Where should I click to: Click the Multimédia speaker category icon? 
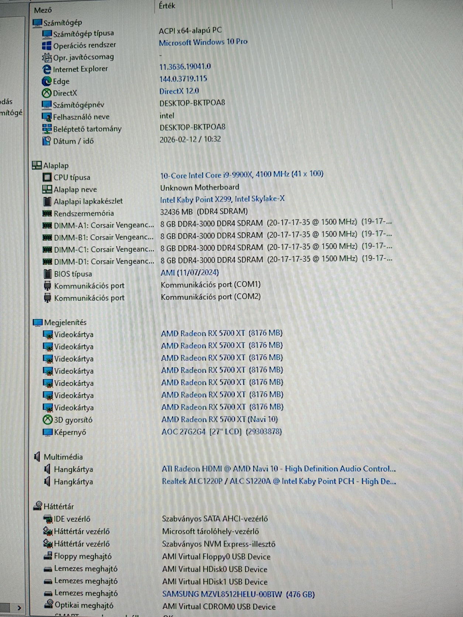[x=37, y=457]
